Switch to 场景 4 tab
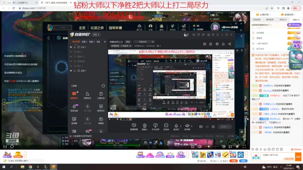The width and height of the screenshot is (303, 170). click(92, 42)
